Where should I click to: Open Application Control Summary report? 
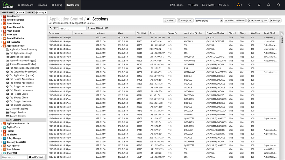(23, 50)
